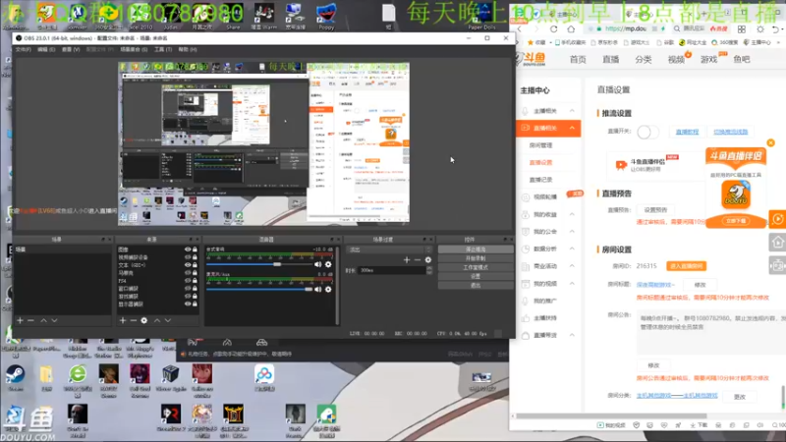This screenshot has height=442, width=786.
Task: Move source up in Sources panel
Action: [x=157, y=320]
